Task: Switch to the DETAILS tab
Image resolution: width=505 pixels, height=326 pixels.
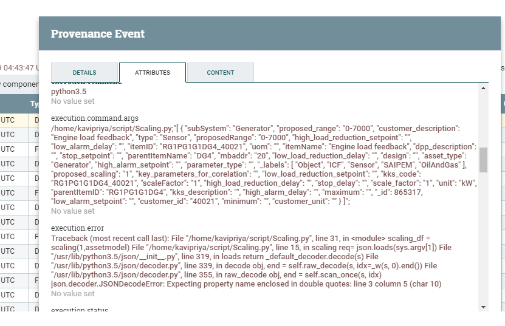Action: pos(84,72)
